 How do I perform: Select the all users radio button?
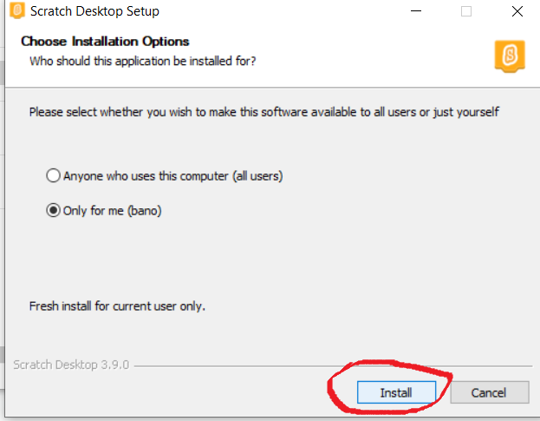[x=54, y=175]
